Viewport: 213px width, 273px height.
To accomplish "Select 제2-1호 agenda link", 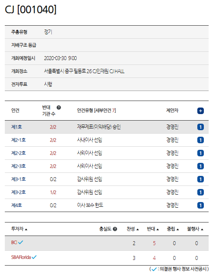I will [18, 140].
